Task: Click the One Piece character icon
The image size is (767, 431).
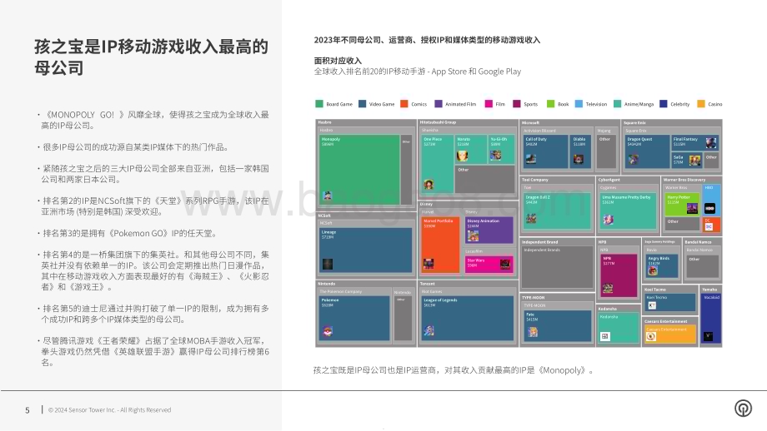Action: point(429,185)
